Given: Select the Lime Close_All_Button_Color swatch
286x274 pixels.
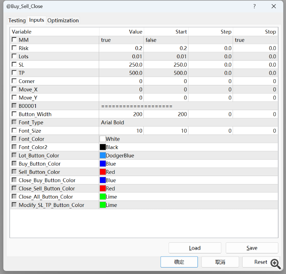Looking at the screenshot, I should point(103,197).
